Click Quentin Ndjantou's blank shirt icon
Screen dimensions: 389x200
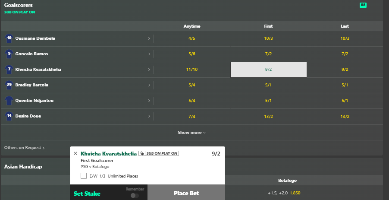[x=9, y=101]
